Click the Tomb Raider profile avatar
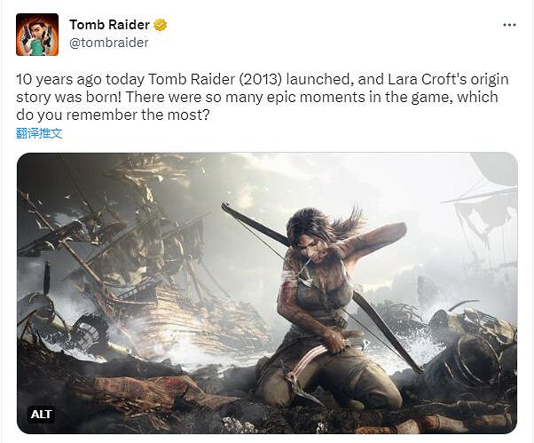The width and height of the screenshot is (534, 443). coord(37,35)
